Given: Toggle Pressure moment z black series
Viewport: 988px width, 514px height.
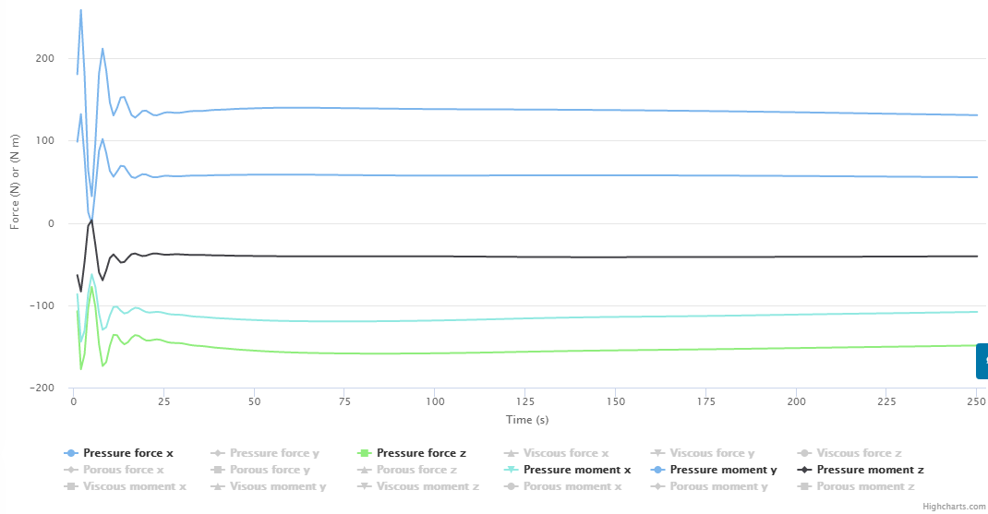Looking at the screenshot, I should click(x=870, y=470).
